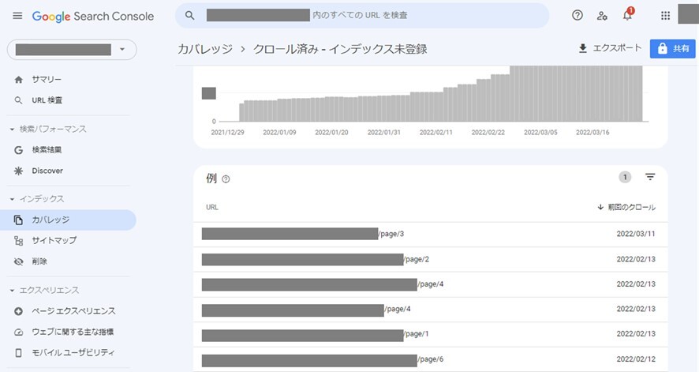Click the エクスポート button

(x=610, y=48)
